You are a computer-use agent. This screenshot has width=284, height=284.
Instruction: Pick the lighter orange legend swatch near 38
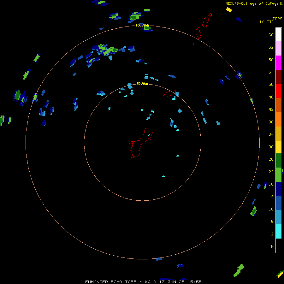[279, 119]
